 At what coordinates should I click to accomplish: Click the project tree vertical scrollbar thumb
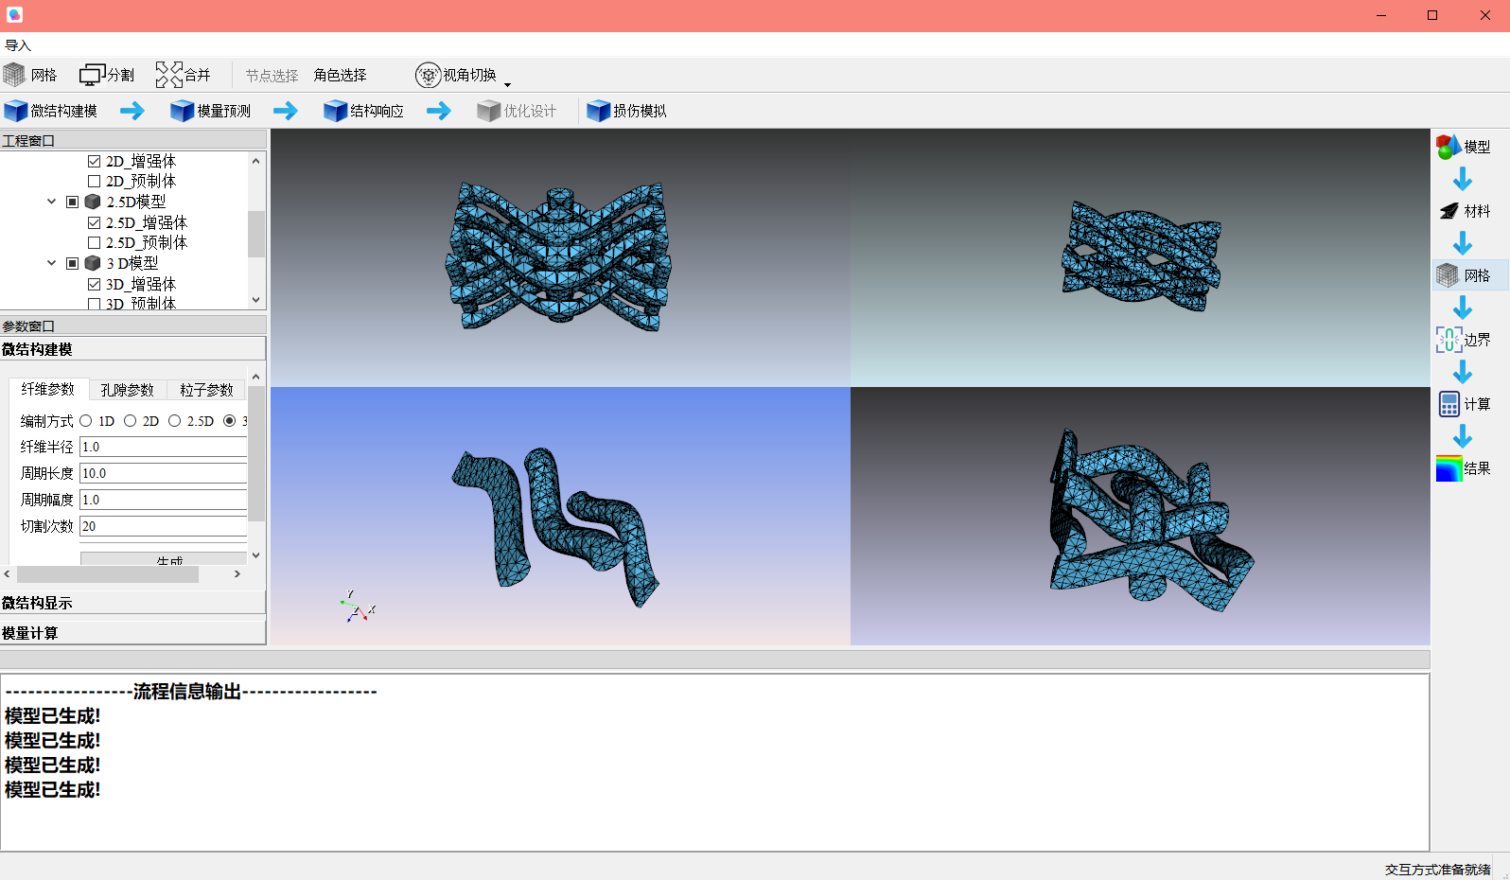tap(256, 234)
